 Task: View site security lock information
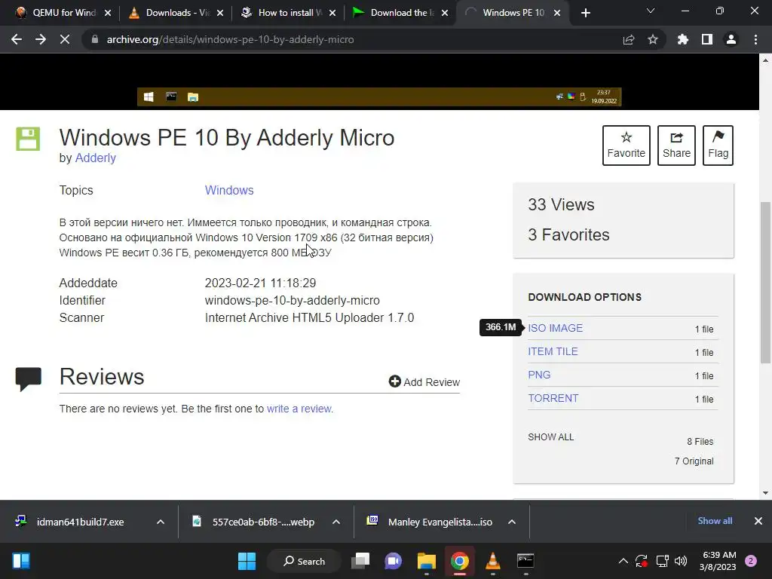point(94,39)
